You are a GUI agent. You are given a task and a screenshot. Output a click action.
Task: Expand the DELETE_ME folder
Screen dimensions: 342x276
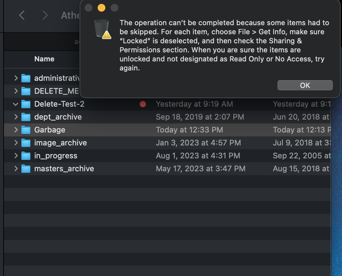pyautogui.click(x=16, y=91)
